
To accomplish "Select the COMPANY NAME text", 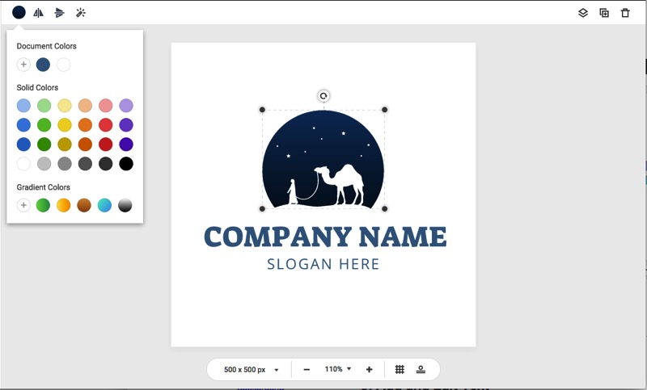I will pyautogui.click(x=324, y=237).
